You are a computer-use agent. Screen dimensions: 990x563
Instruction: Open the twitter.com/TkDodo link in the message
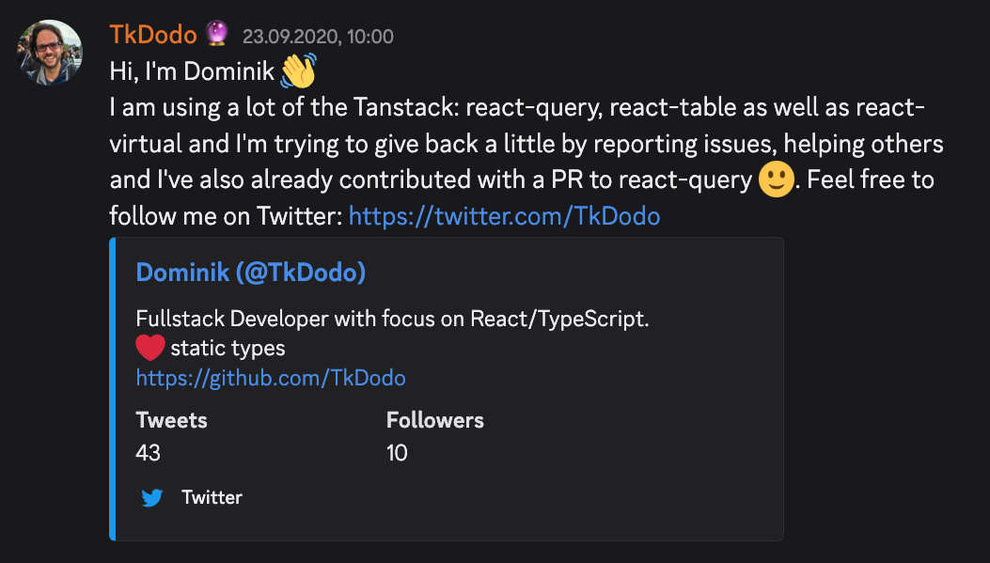coord(504,215)
